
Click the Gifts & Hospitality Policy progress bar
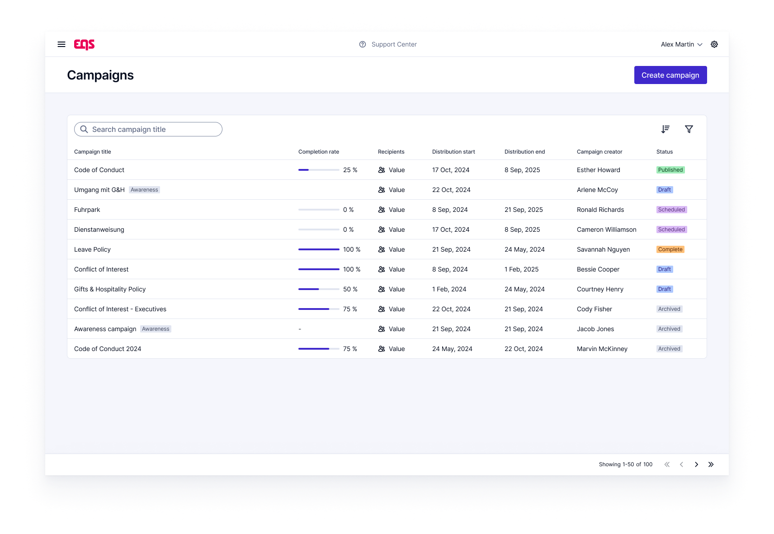tap(319, 289)
